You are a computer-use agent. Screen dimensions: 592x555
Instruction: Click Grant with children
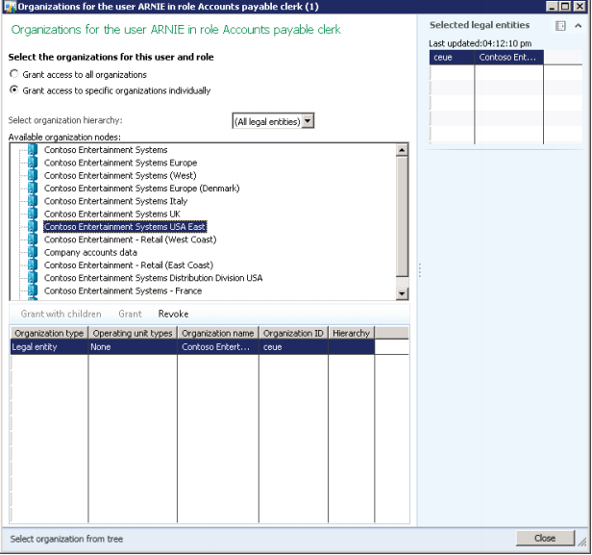pos(61,314)
